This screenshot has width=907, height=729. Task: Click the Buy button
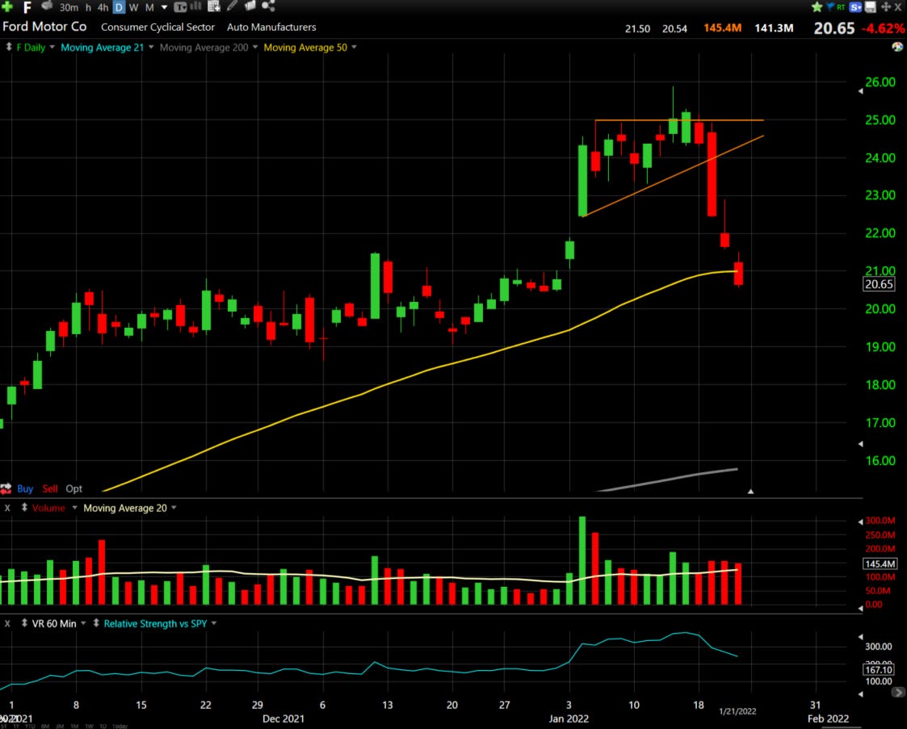point(25,488)
